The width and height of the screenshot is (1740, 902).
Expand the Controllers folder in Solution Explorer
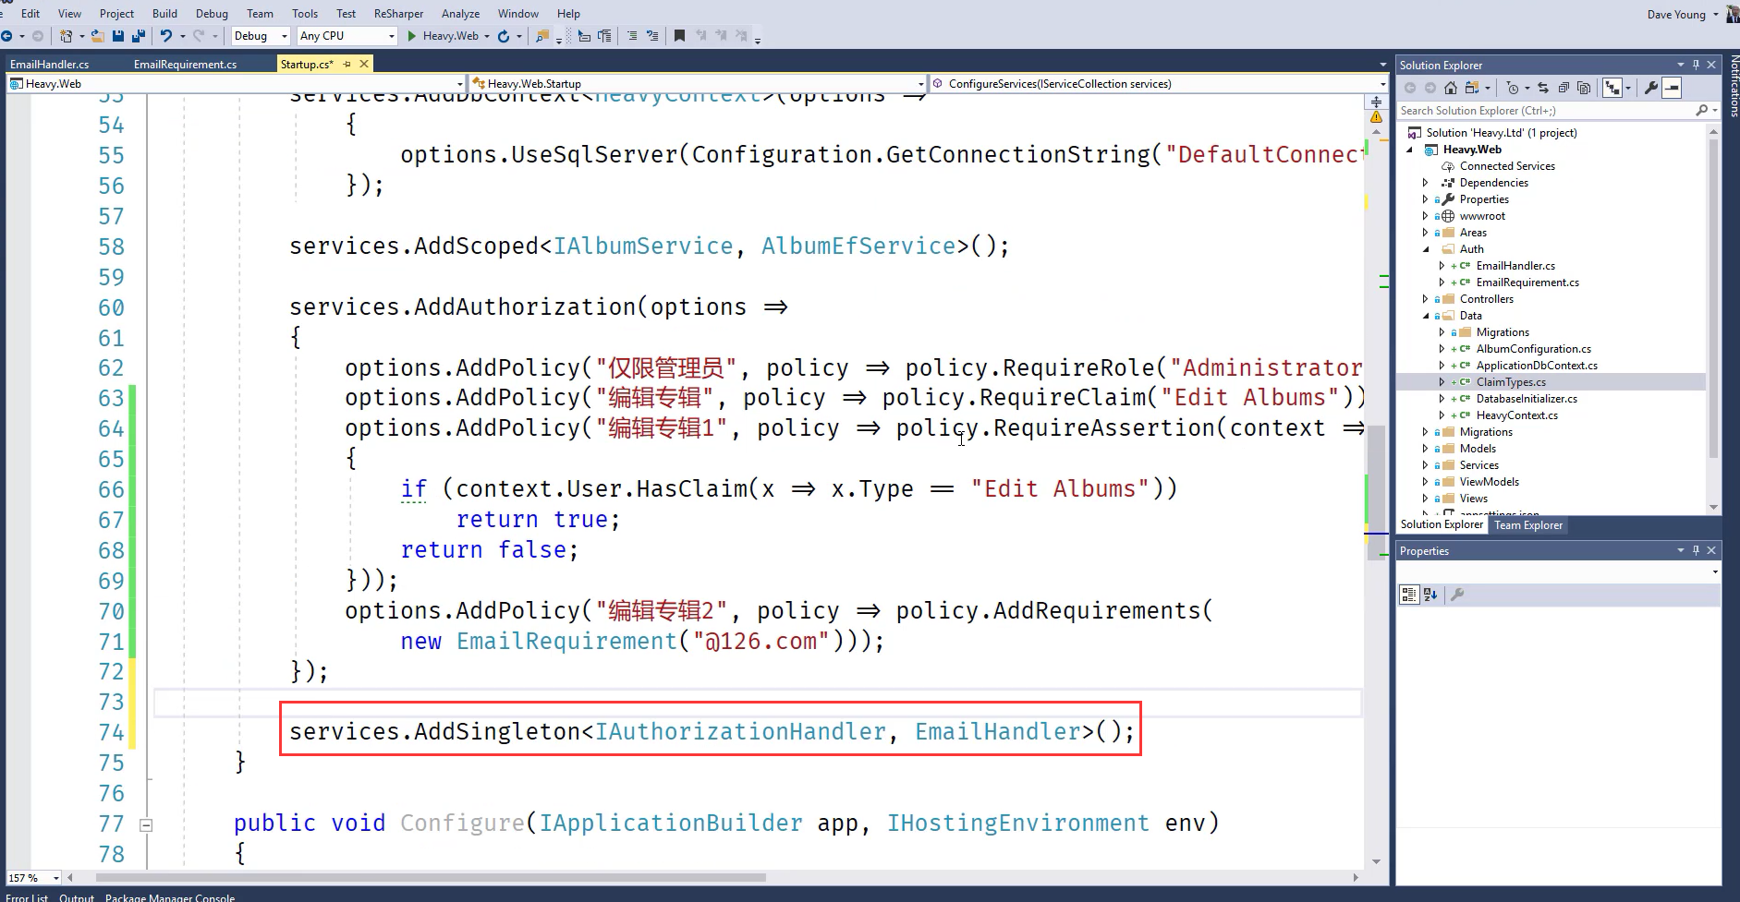[x=1425, y=299]
